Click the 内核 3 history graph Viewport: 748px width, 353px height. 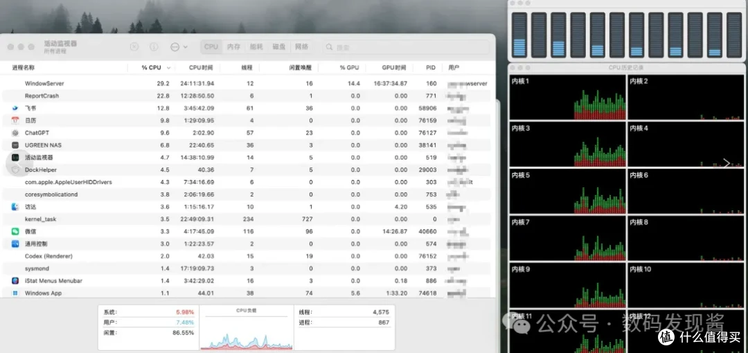(567, 144)
